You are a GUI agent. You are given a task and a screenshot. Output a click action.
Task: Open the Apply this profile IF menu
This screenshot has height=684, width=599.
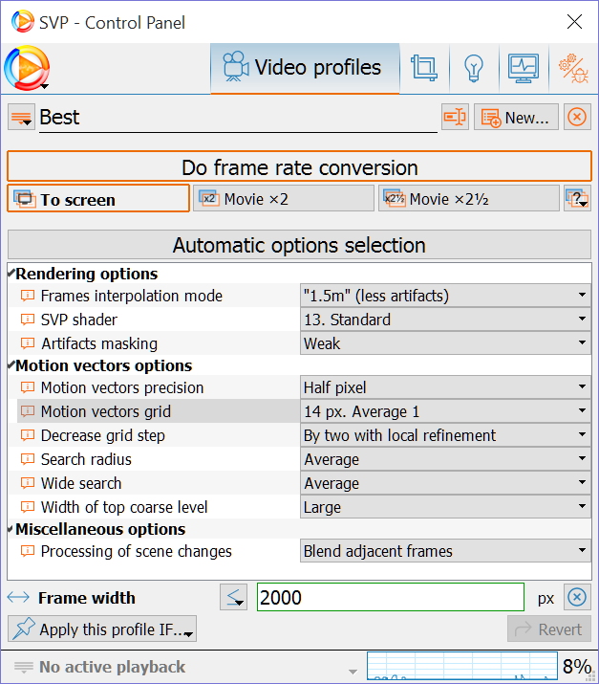point(102,629)
